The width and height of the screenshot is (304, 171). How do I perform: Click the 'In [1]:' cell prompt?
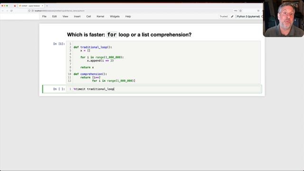[59, 44]
